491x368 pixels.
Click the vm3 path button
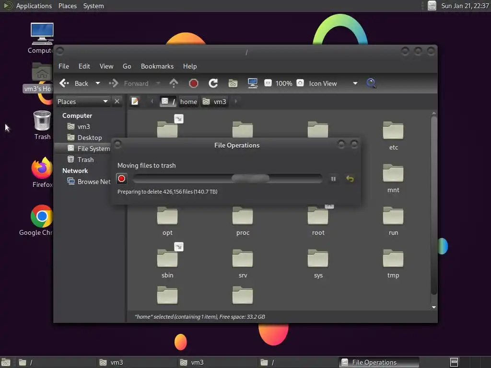point(214,102)
